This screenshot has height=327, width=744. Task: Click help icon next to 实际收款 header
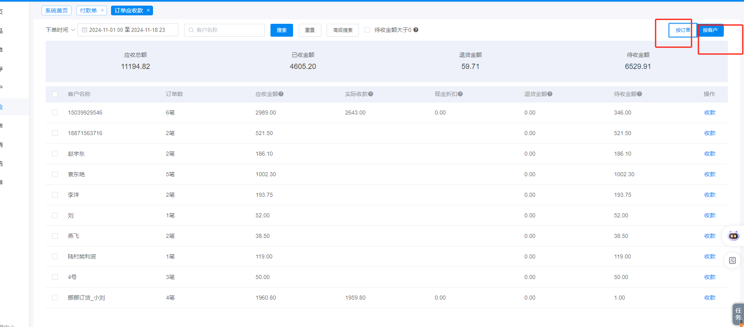pos(371,94)
